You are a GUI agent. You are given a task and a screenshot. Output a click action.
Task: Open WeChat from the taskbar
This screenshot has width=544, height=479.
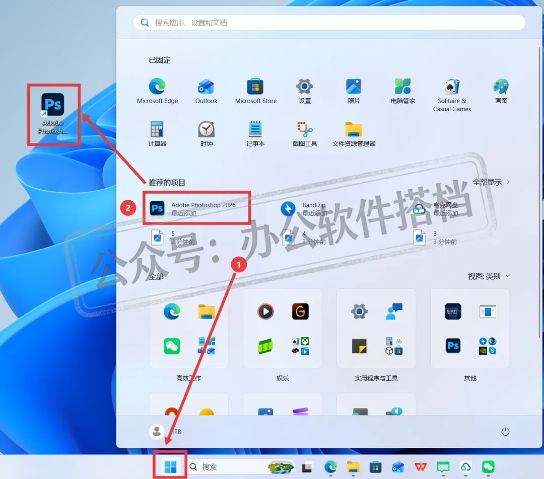point(488,467)
